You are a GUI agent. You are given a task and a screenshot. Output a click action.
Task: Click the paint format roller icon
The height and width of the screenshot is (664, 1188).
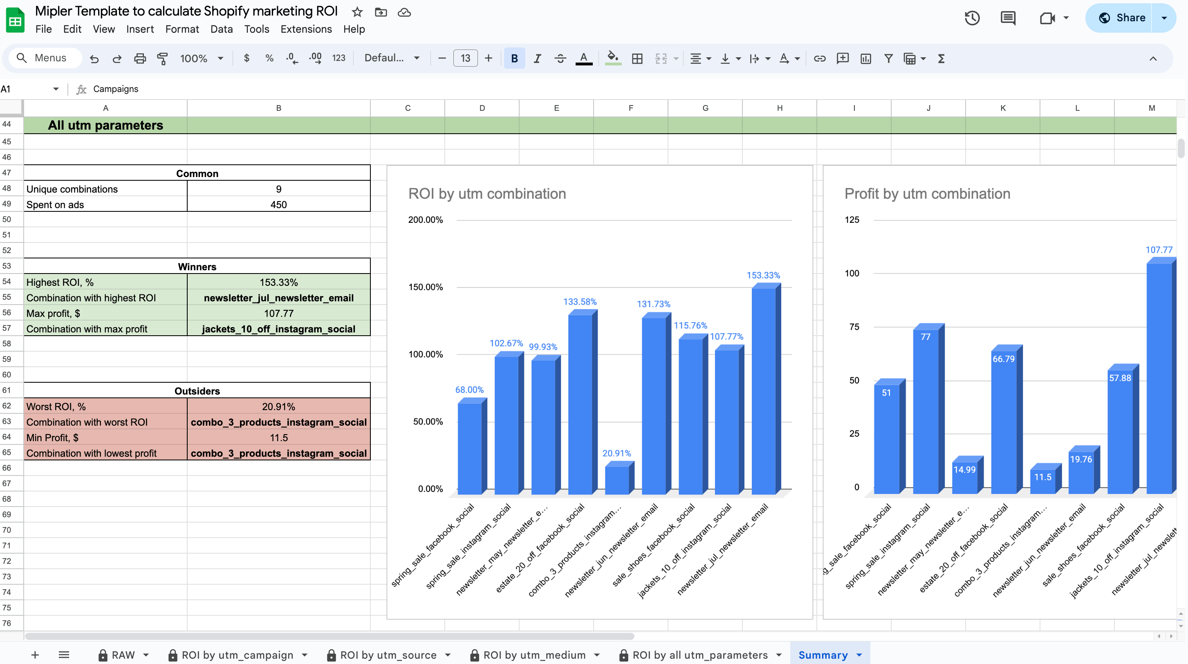point(162,58)
